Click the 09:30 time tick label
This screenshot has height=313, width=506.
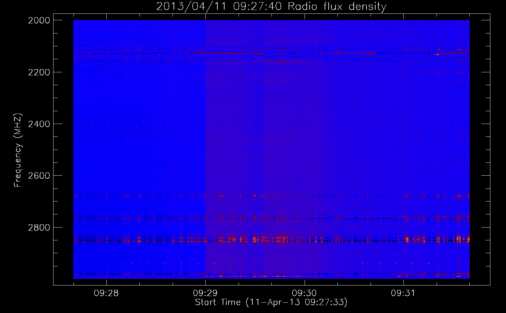coord(304,293)
